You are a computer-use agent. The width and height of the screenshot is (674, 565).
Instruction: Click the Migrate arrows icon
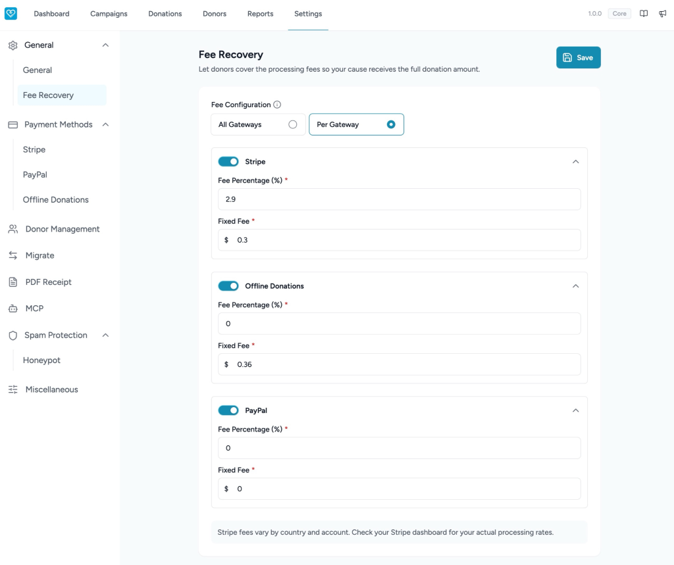coord(13,256)
